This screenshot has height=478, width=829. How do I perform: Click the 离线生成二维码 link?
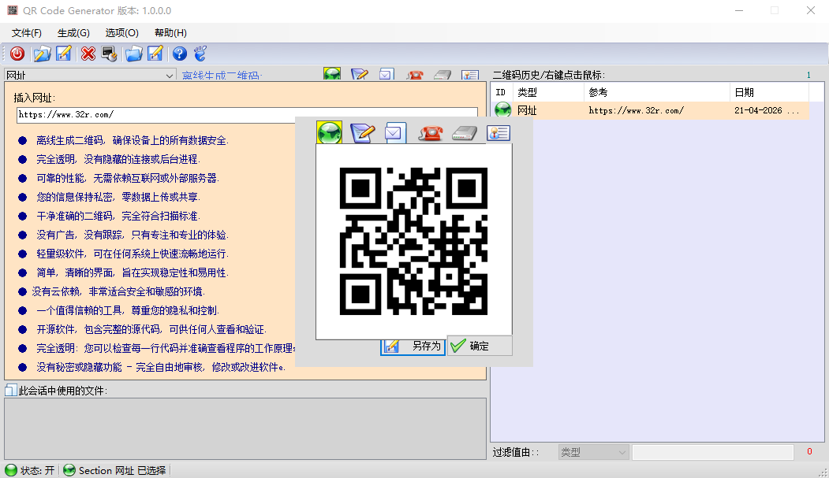[x=222, y=76]
